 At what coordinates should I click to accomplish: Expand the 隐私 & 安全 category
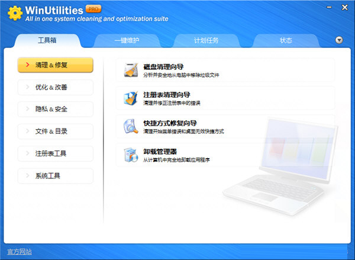55,109
